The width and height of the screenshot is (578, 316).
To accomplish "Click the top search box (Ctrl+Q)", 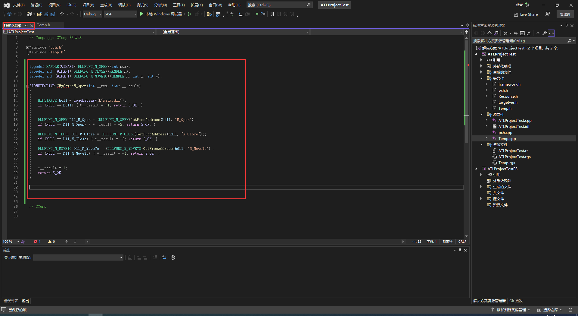I will point(279,5).
